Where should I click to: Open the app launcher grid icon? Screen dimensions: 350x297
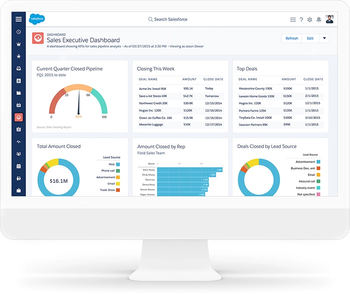[293, 19]
